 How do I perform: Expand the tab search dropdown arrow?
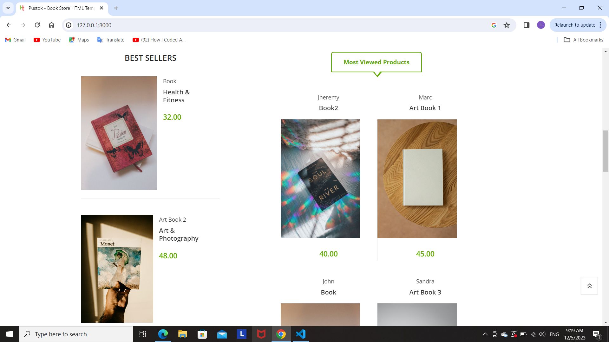[8, 8]
